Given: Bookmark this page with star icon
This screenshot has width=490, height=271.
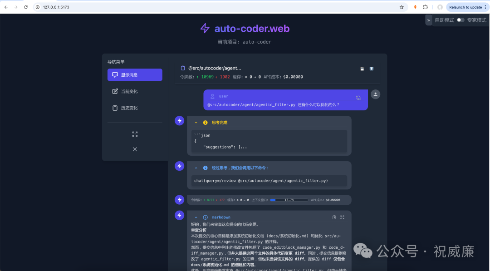Looking at the screenshot, I should click(402, 7).
